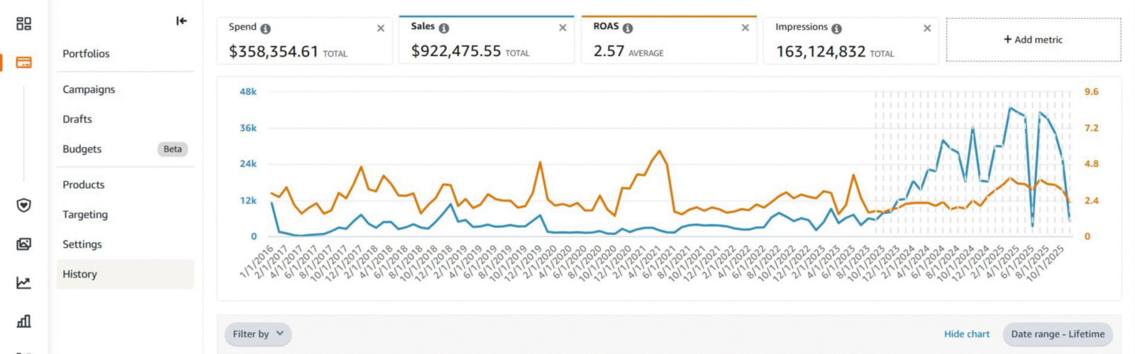Screen dimensions: 1135x354
Task: Remove the ROAS metric card
Action: tap(745, 28)
